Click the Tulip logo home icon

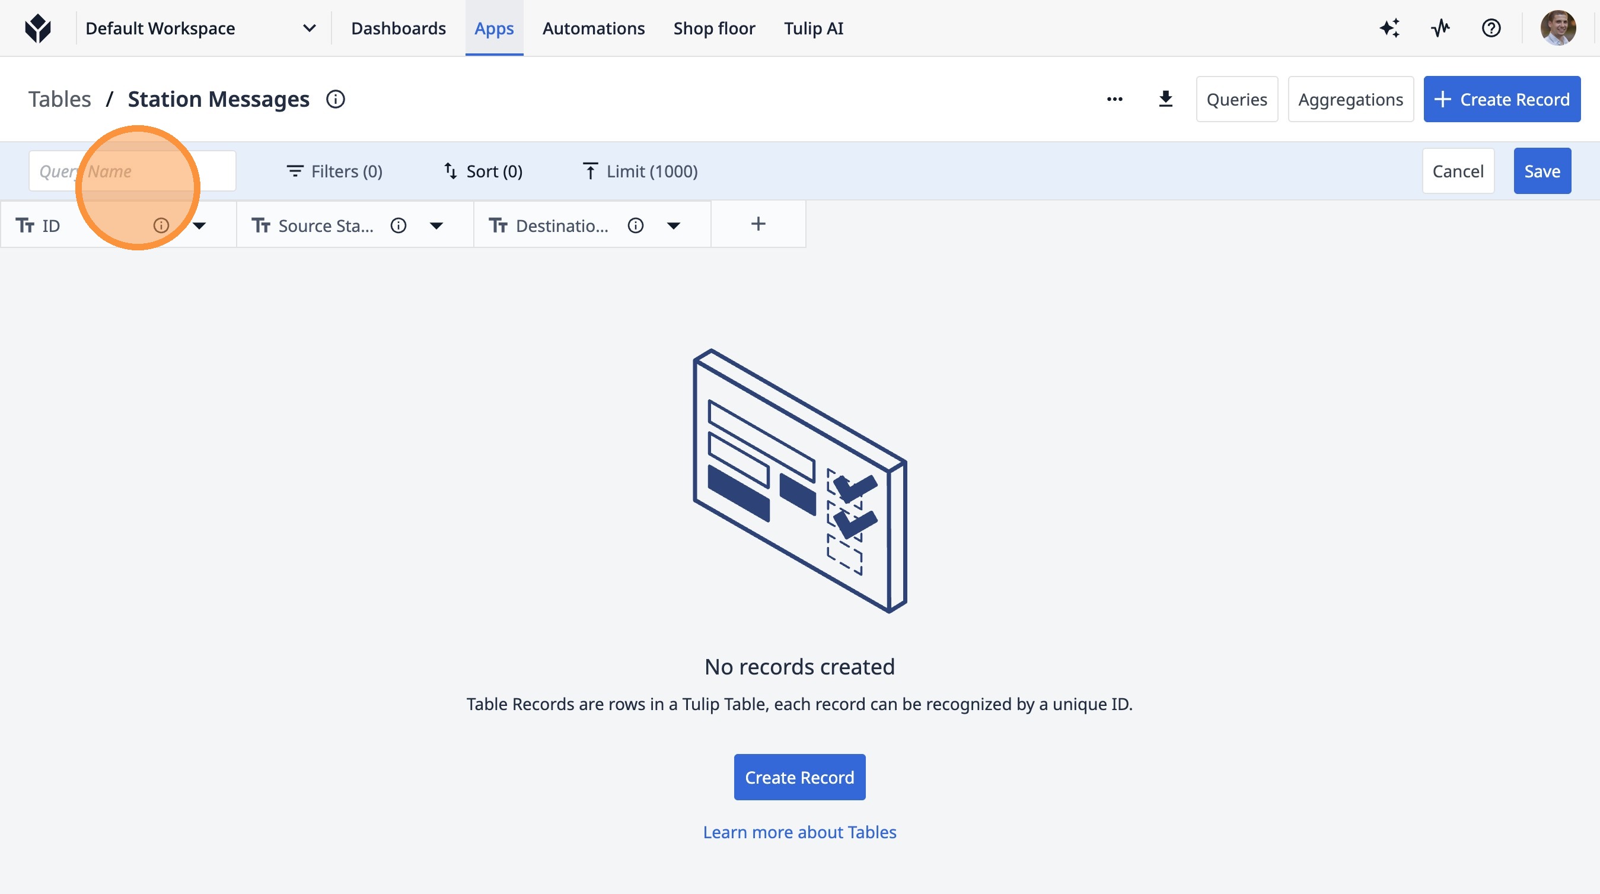[x=38, y=28]
